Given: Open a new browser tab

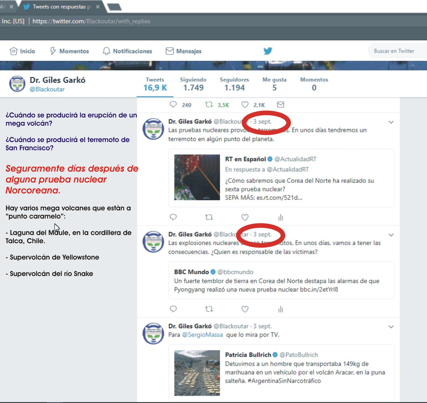Looking at the screenshot, I should click(x=114, y=7).
